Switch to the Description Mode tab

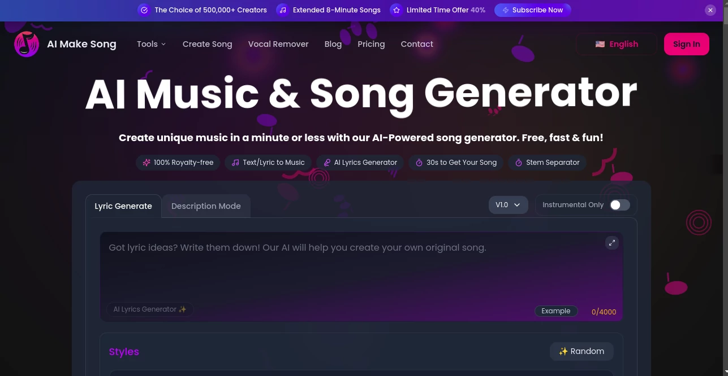point(206,206)
